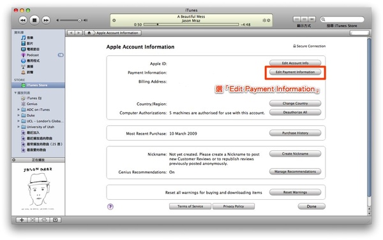Image resolution: width=383 pixels, height=240 pixels.
Task: Open the Terms of Service
Action: point(190,206)
